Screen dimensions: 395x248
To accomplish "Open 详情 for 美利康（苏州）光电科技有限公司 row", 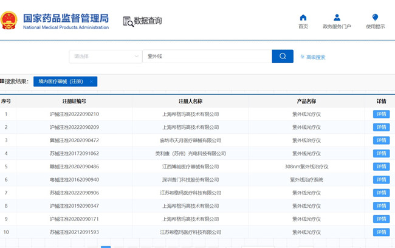I will [x=381, y=154].
